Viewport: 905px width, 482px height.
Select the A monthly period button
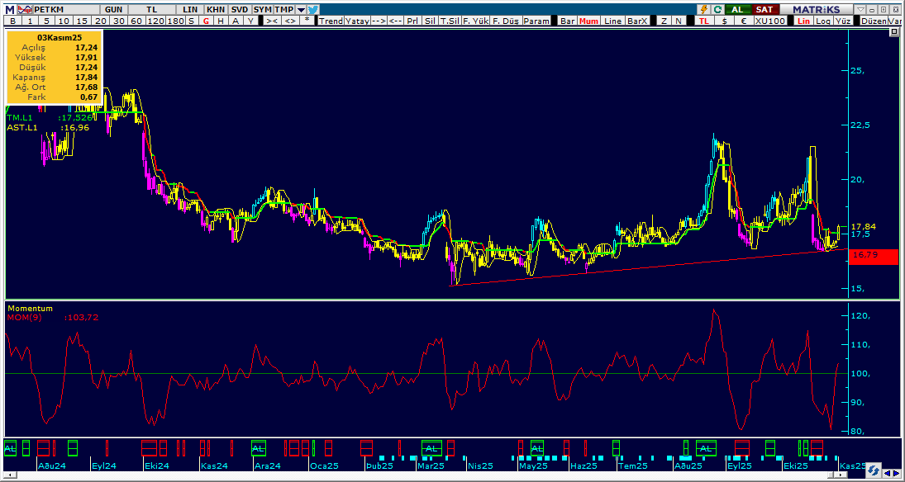coord(235,20)
